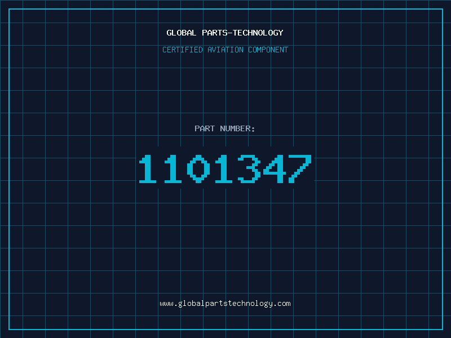Select the part number 1101347
The image size is (451, 338).
click(x=225, y=168)
